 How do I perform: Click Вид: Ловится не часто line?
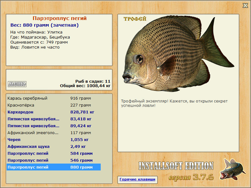click(x=35, y=47)
